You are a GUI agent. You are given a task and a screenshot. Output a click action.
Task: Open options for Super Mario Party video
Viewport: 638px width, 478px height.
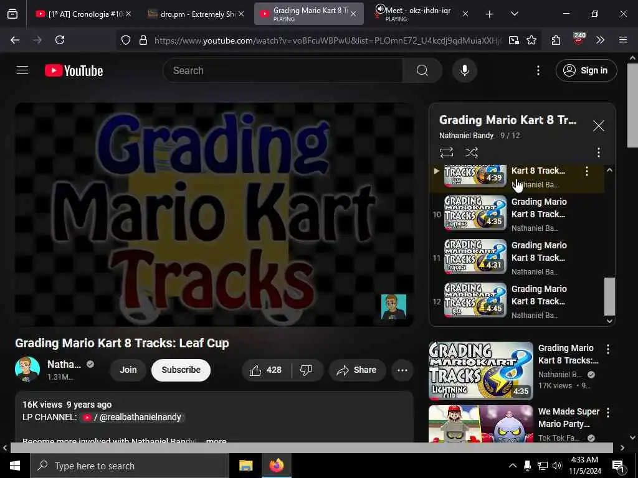pos(607,413)
